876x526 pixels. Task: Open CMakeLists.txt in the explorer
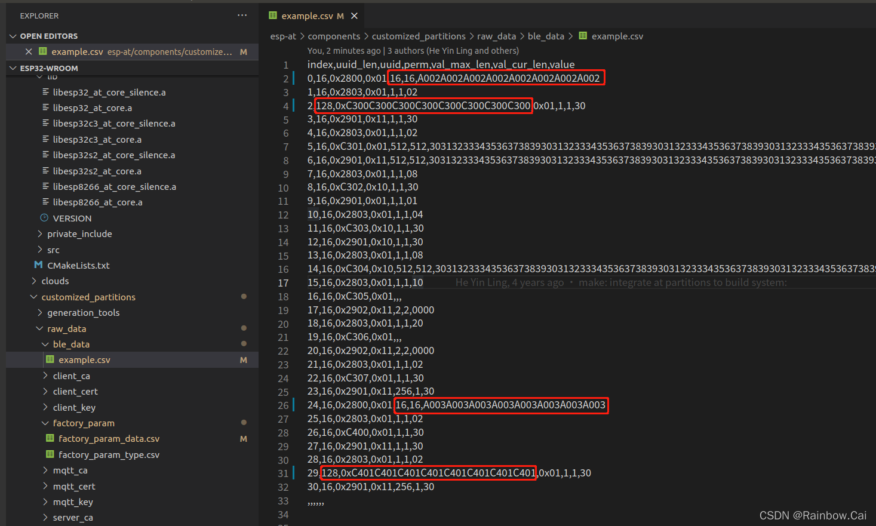coord(78,265)
